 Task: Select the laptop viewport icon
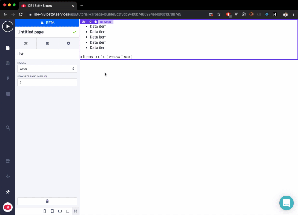pyautogui.click(x=68, y=211)
